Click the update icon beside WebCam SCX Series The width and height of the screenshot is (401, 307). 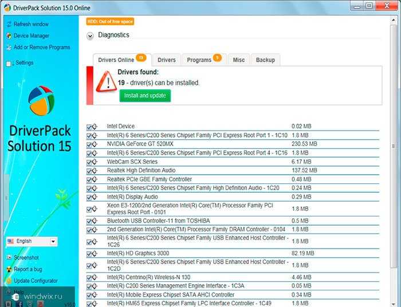tap(95, 162)
